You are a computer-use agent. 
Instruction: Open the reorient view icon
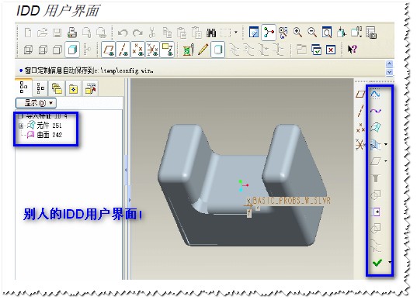coord(341,33)
